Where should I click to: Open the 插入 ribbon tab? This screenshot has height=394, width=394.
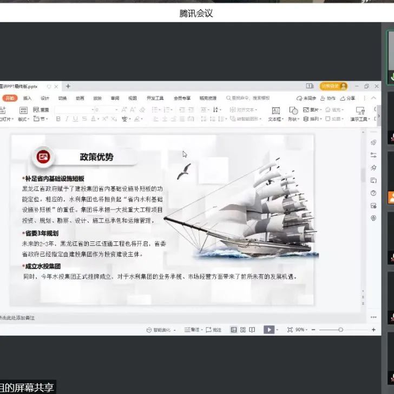[x=27, y=98]
